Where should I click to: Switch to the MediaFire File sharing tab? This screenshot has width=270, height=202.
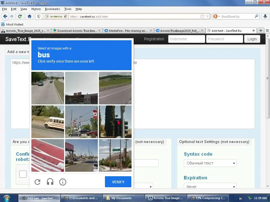(x=128, y=31)
